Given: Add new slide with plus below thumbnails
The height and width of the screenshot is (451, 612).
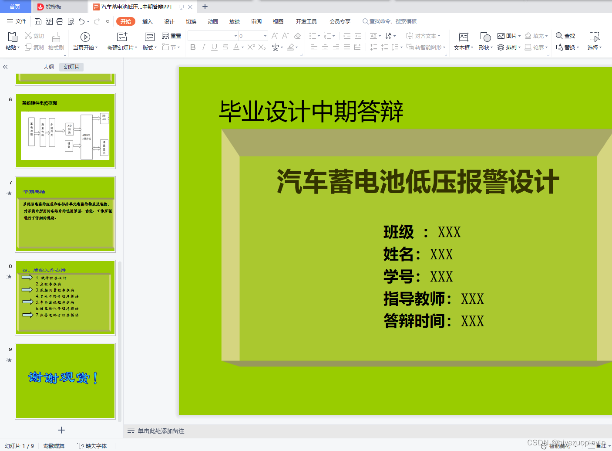Looking at the screenshot, I should pyautogui.click(x=61, y=430).
